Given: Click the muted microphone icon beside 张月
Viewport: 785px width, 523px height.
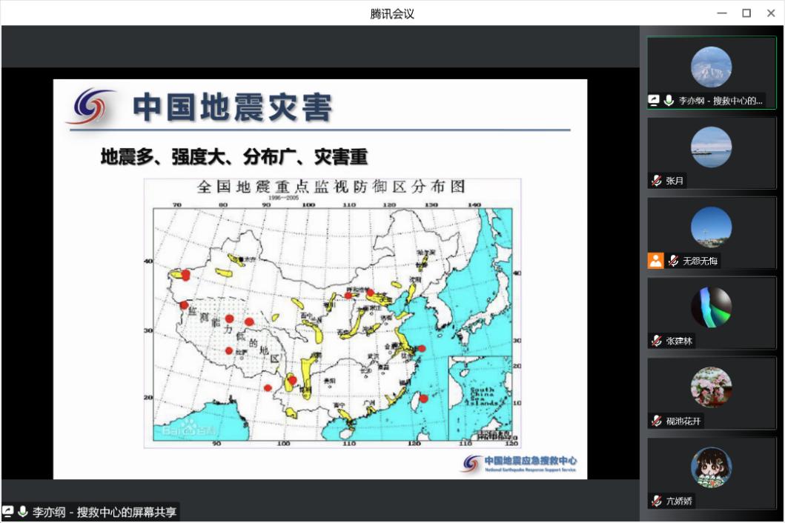Looking at the screenshot, I should click(656, 181).
